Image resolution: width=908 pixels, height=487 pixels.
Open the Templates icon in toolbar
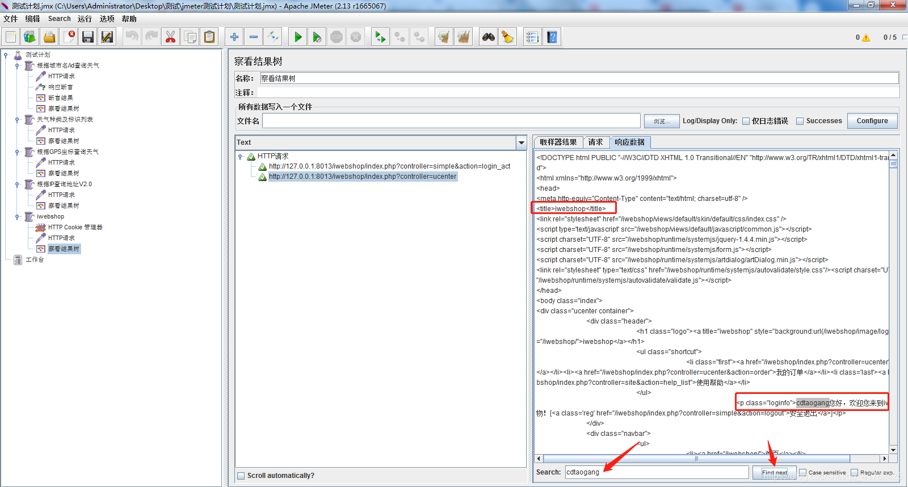click(30, 37)
